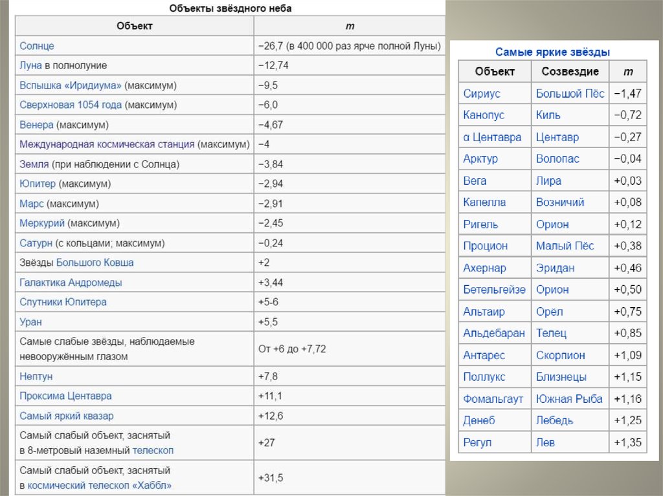Open Орион link in Ригель row
The height and width of the screenshot is (496, 663).
point(552,224)
